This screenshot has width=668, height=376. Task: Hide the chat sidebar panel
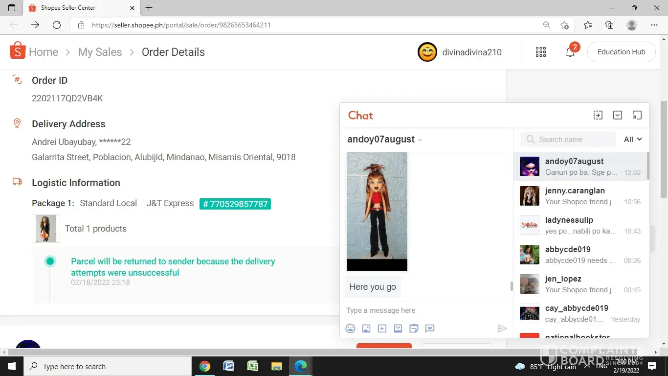pos(598,115)
